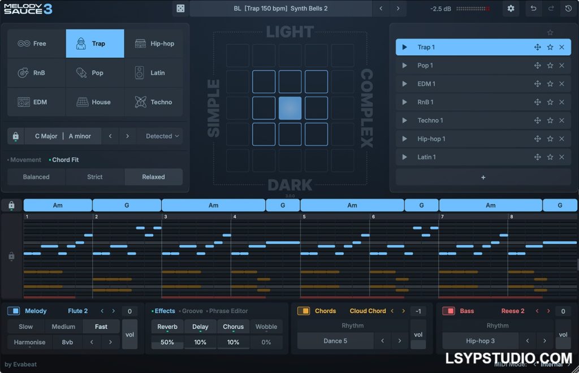Set melody speed to Medium
The width and height of the screenshot is (579, 373).
pyautogui.click(x=63, y=327)
